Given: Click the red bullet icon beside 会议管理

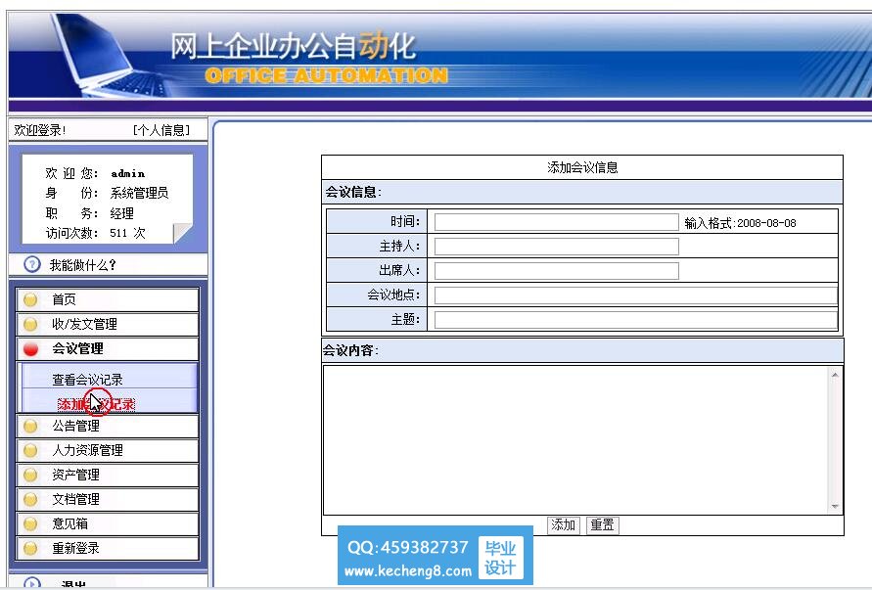Looking at the screenshot, I should pyautogui.click(x=30, y=348).
